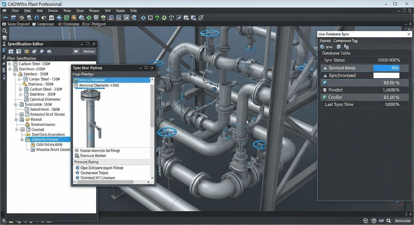
Task: Click the blue globe icon in main toolbar
Action: [36, 18]
